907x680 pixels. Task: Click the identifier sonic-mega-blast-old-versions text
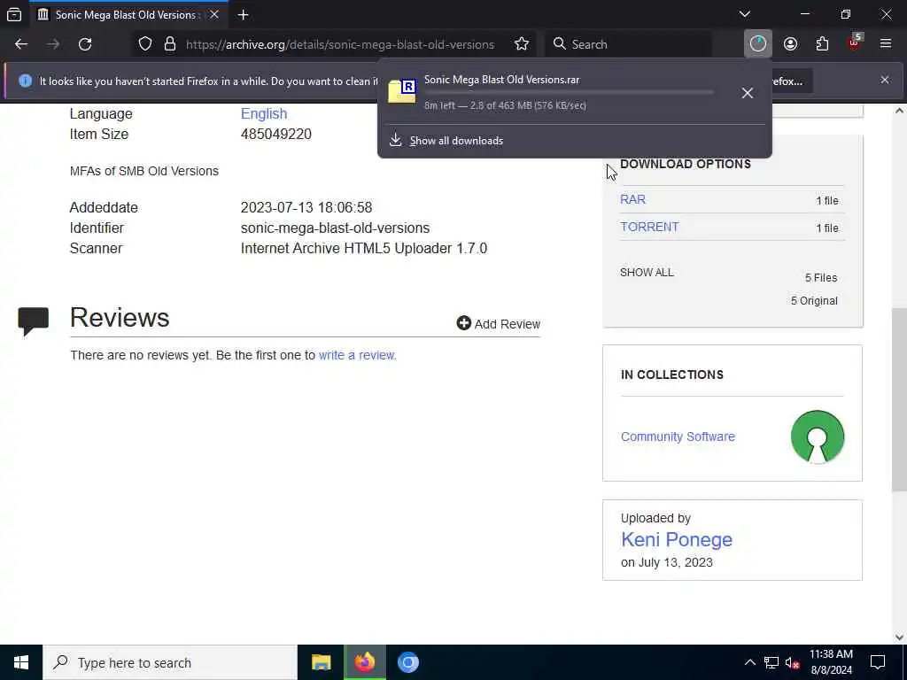pyautogui.click(x=335, y=228)
